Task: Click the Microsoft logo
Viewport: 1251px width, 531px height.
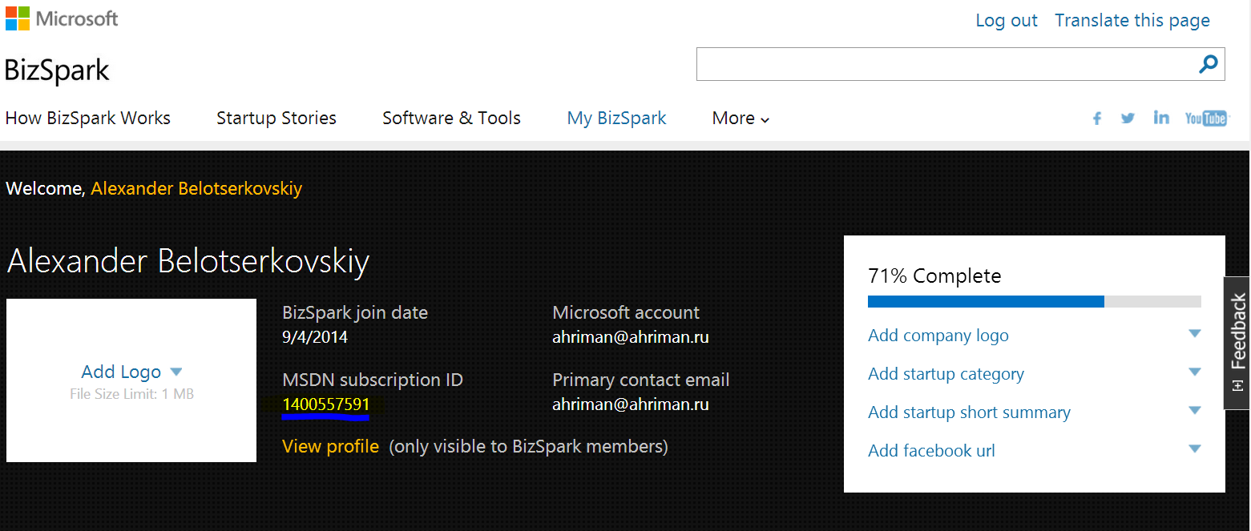Action: (62, 18)
